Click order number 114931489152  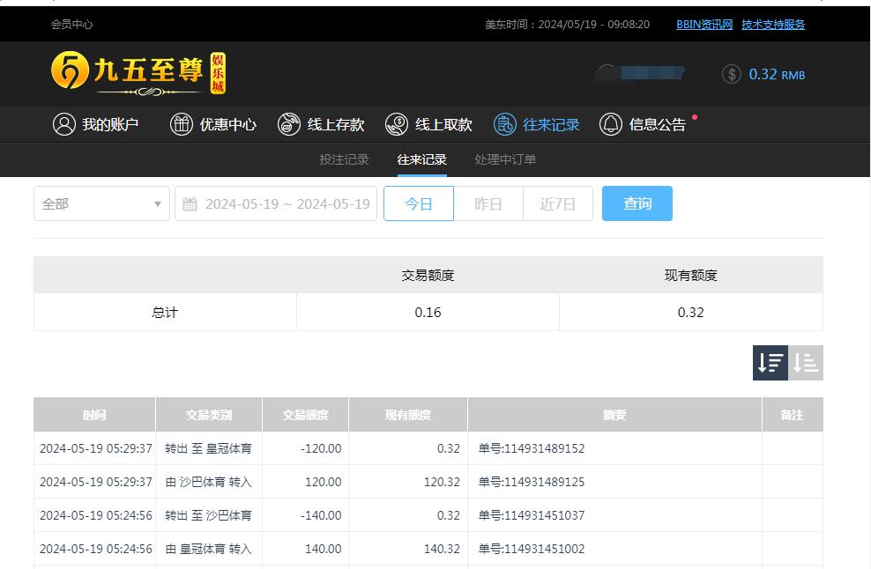(532, 448)
